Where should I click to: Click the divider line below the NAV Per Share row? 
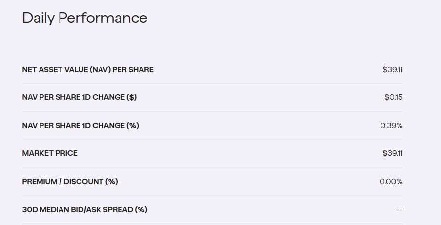coord(213,83)
